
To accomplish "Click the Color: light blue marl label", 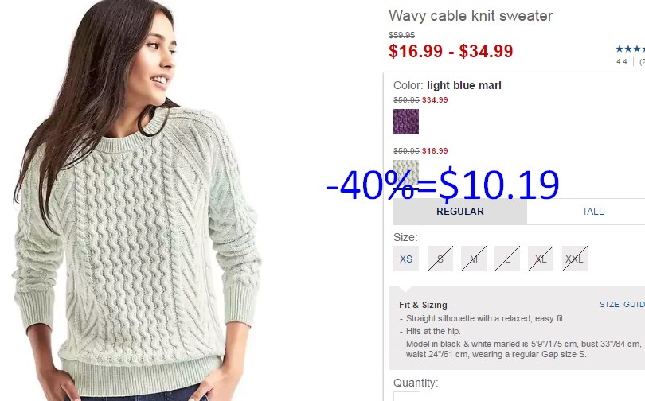I will [x=448, y=85].
